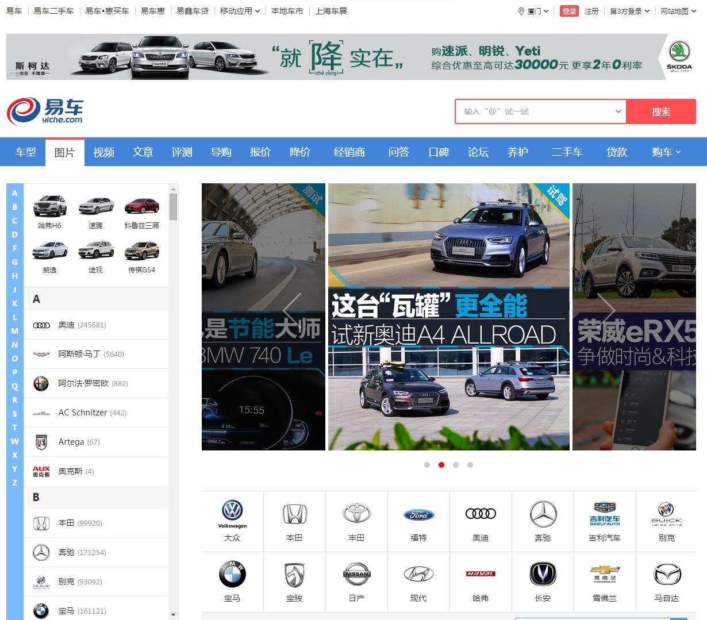The image size is (707, 620).
Task: Open the Nissan logo tile
Action: coord(356,582)
